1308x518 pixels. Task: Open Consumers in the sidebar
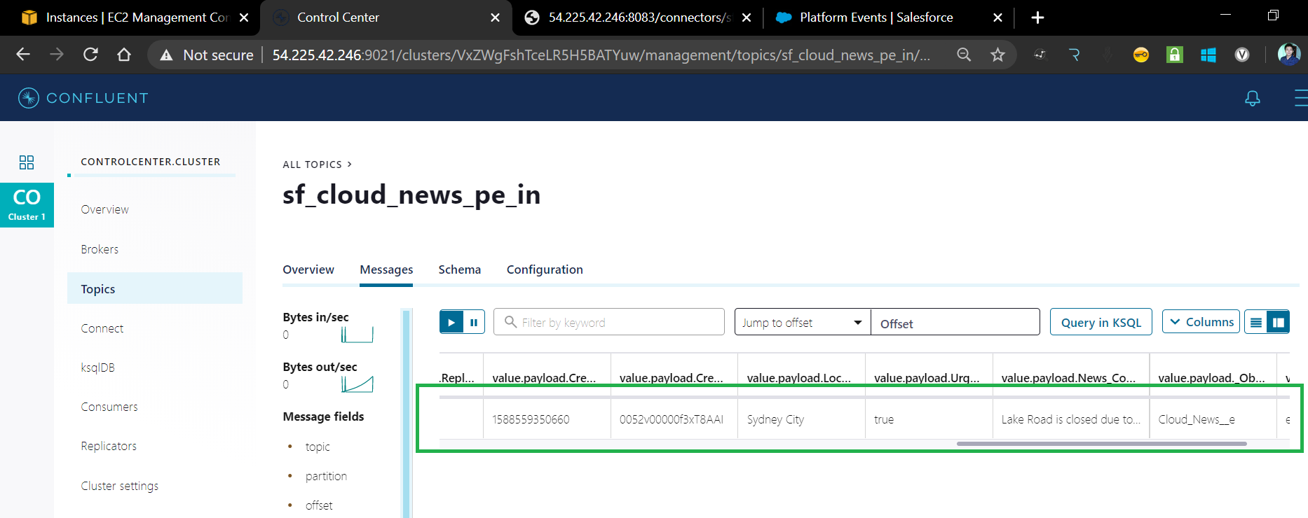(x=109, y=407)
